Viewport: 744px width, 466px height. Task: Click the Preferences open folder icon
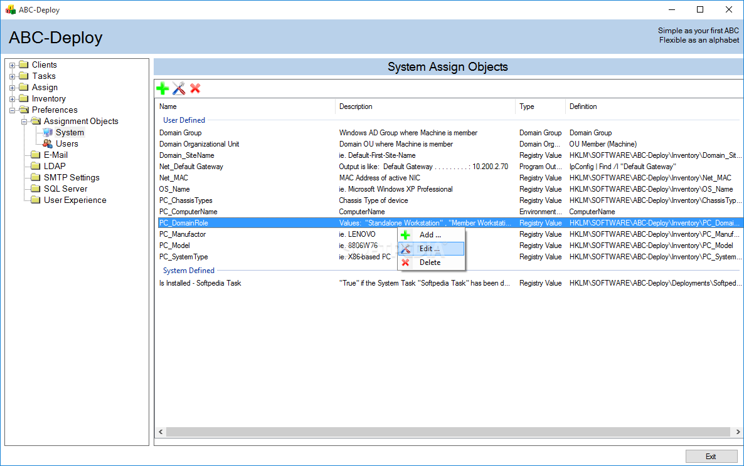pos(24,110)
